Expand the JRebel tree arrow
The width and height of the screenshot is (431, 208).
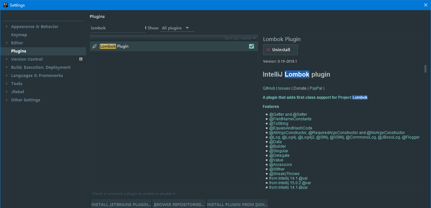(7, 92)
